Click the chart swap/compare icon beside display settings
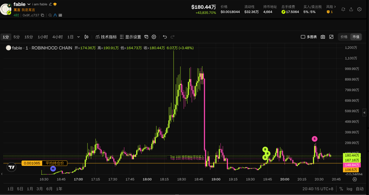Screen dimensions: 369x195 [x=146, y=37]
